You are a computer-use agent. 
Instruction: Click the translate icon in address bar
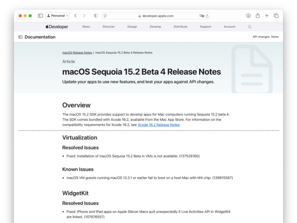[x=201, y=16]
